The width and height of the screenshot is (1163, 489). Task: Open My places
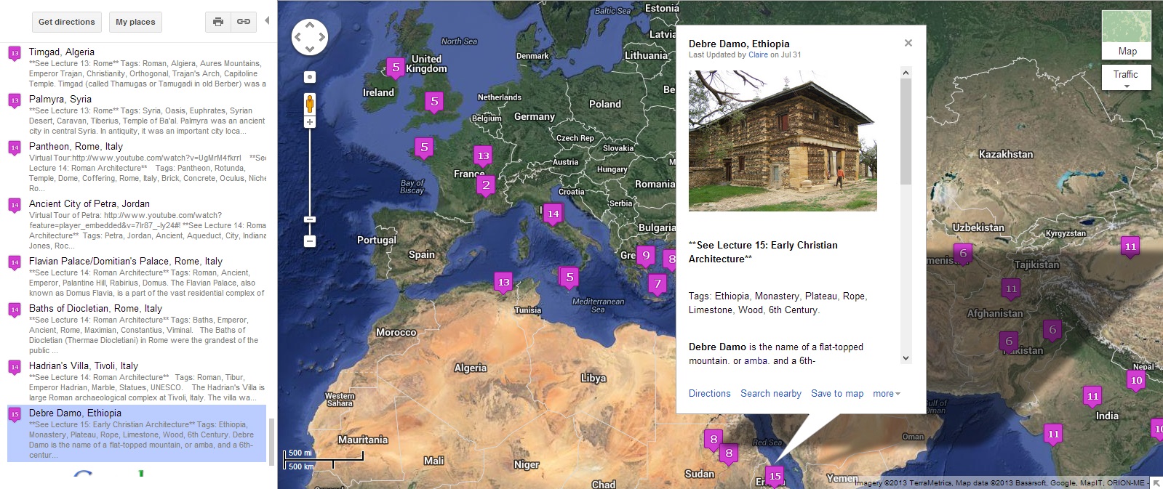[135, 22]
